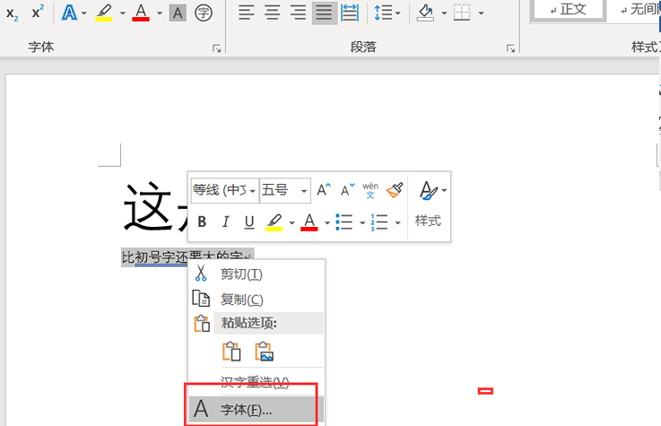Open bullet list dropdown arrow
The width and height of the screenshot is (661, 426).
tap(362, 222)
